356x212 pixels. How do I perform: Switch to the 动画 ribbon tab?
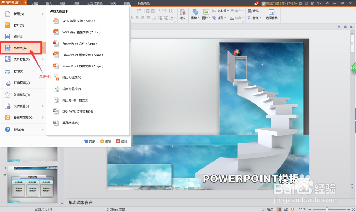coord(77,3)
